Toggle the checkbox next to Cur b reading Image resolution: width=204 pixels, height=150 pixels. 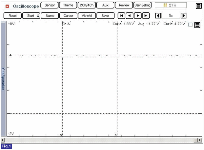click(x=191, y=25)
